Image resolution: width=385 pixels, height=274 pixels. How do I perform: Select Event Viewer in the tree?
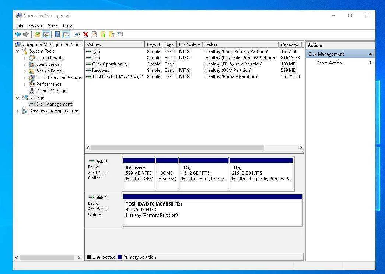tap(49, 64)
